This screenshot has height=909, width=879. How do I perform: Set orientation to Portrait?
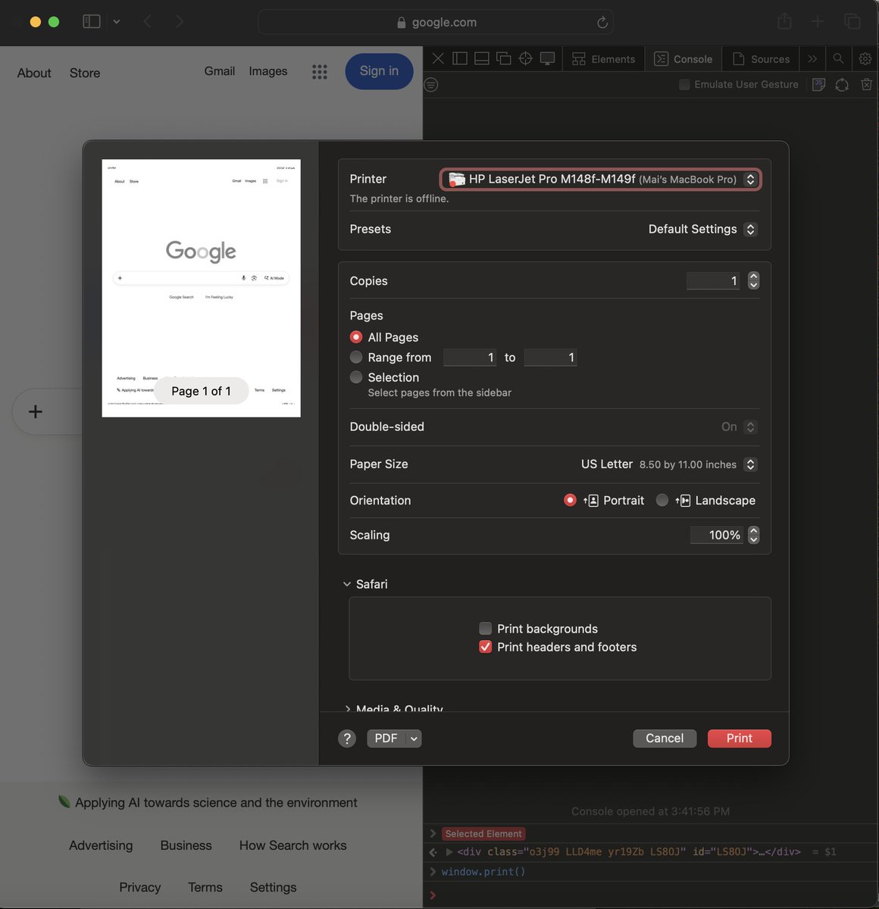coord(571,500)
